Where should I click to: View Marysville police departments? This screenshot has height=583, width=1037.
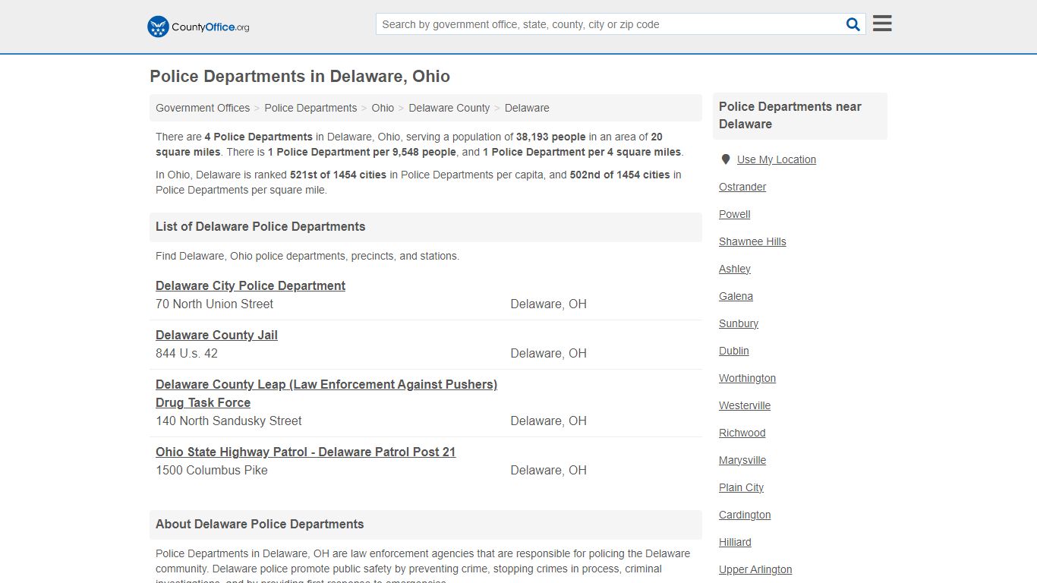click(742, 460)
